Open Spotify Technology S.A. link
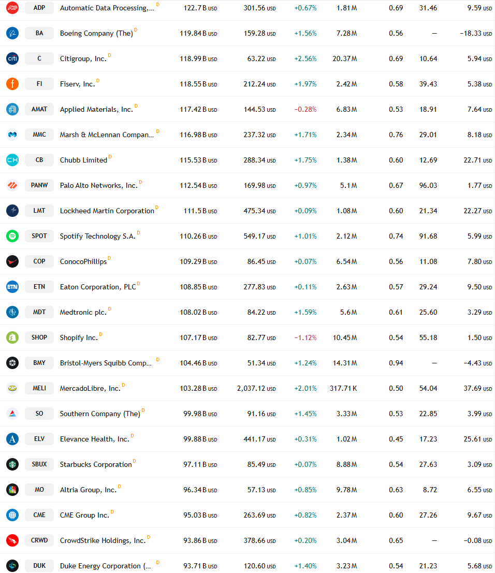Viewport: 495px width, 573px height. pos(98,236)
